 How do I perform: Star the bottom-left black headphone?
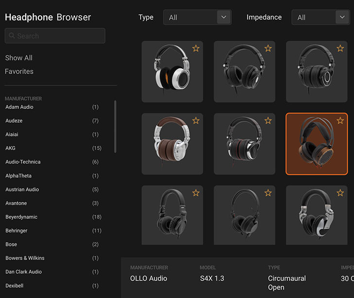(x=195, y=193)
